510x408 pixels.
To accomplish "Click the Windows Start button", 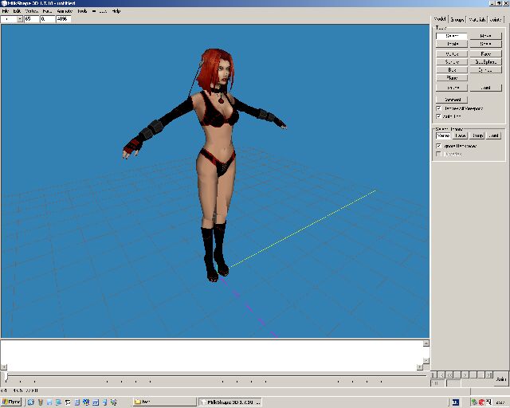I will click(x=13, y=402).
